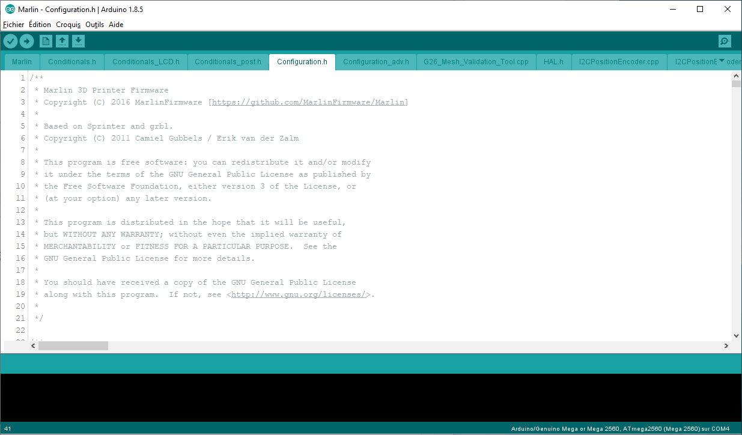
Task: Select the Configuration.h tab
Action: tap(302, 62)
